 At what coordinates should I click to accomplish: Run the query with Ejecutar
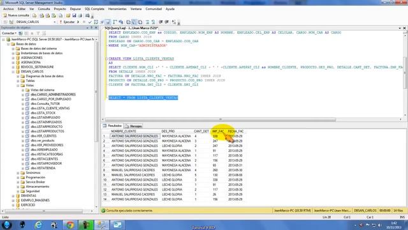coord(68,22)
